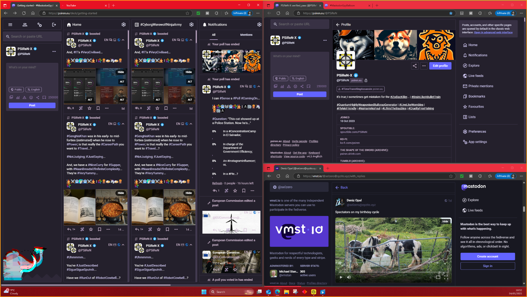Hide curry photos in #CyborgWerewolfNinjaArmy column

point(189,193)
